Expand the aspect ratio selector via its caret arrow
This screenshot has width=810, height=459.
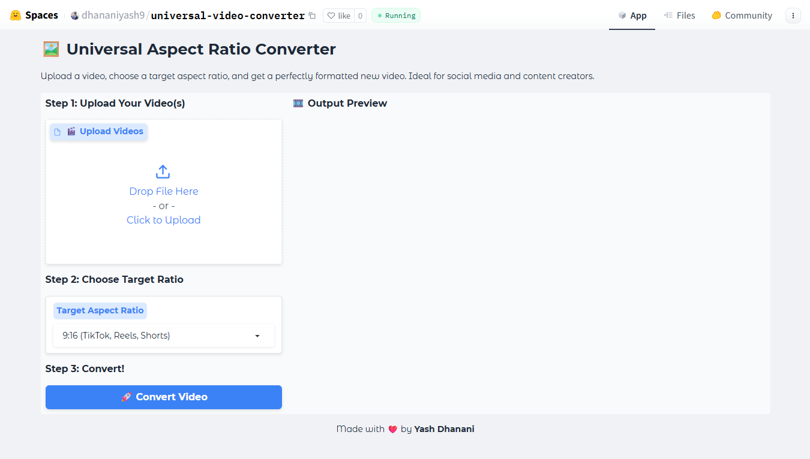257,336
